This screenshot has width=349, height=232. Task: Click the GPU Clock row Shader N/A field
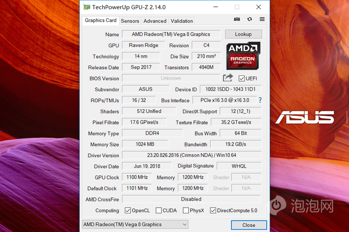coord(246,177)
